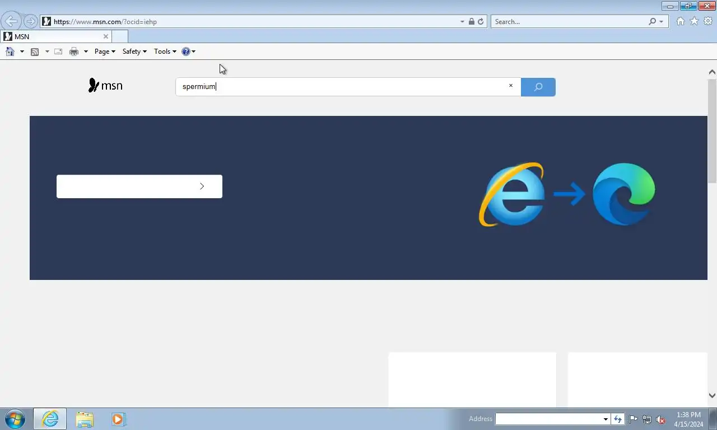Open the Action Center flag icon in tray
Image resolution: width=717 pixels, height=430 pixels.
coord(634,419)
